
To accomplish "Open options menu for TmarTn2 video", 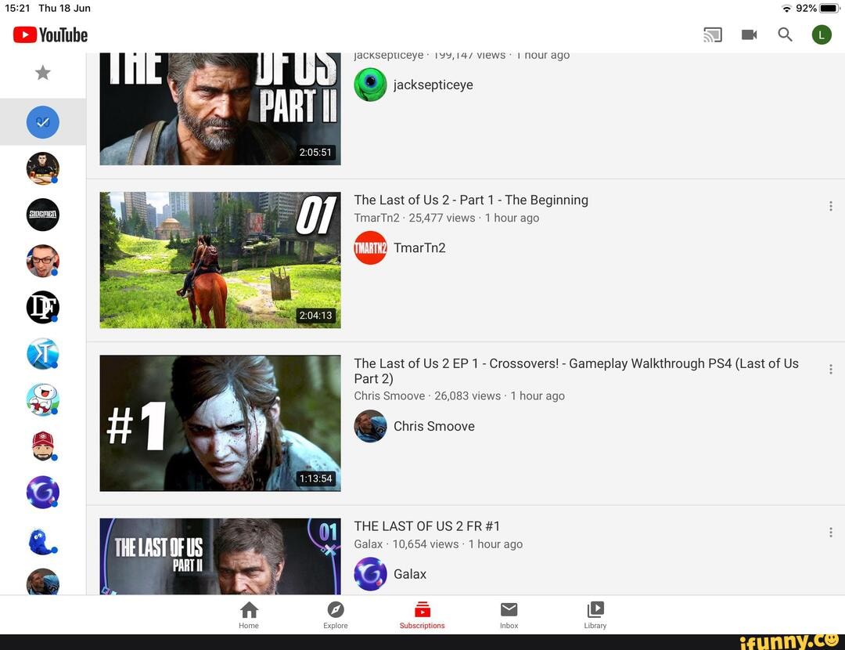I will point(831,206).
